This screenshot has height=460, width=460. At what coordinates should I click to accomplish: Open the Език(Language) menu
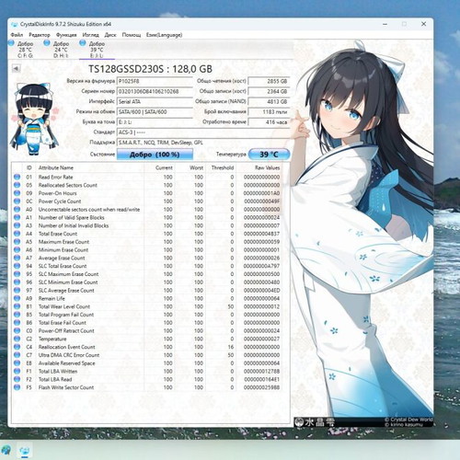tap(164, 35)
